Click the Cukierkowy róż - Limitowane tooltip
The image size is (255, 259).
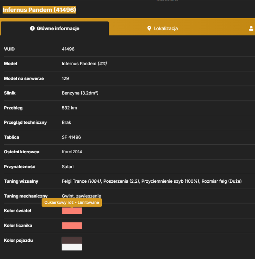click(x=72, y=202)
